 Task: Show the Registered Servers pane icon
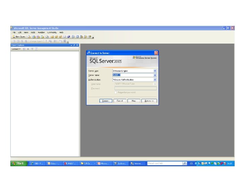pos(73,37)
